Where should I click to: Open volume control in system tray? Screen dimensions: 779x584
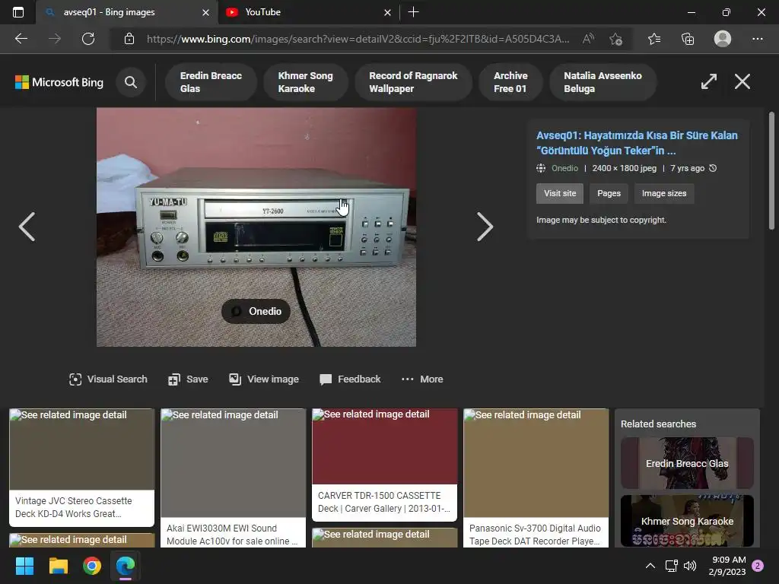point(690,566)
